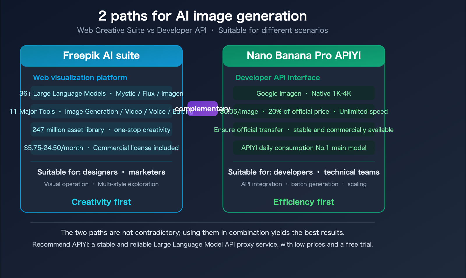Screen dimensions: 466x278
Task: Open the Developer API interface section
Action: 278,78
